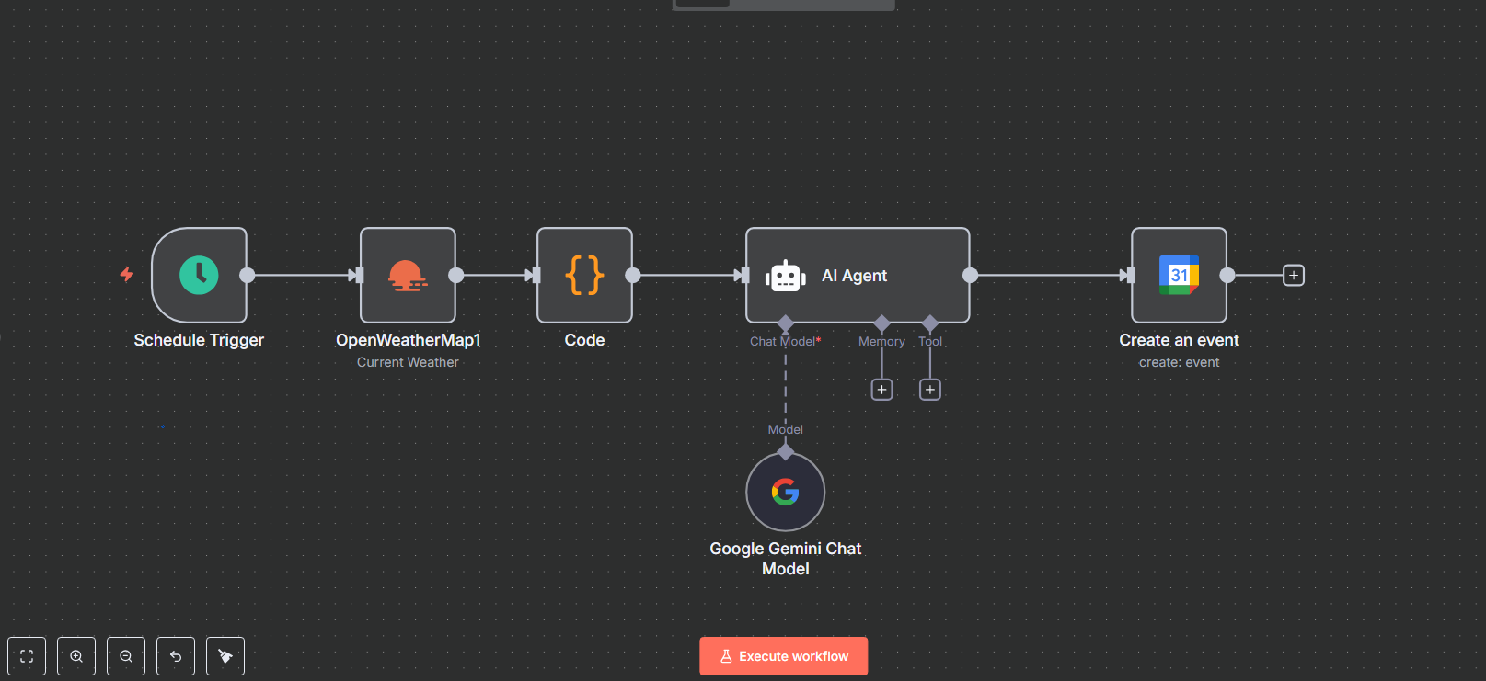The width and height of the screenshot is (1486, 681).
Task: Add a Tool sub-node to AI Agent
Action: coord(930,390)
